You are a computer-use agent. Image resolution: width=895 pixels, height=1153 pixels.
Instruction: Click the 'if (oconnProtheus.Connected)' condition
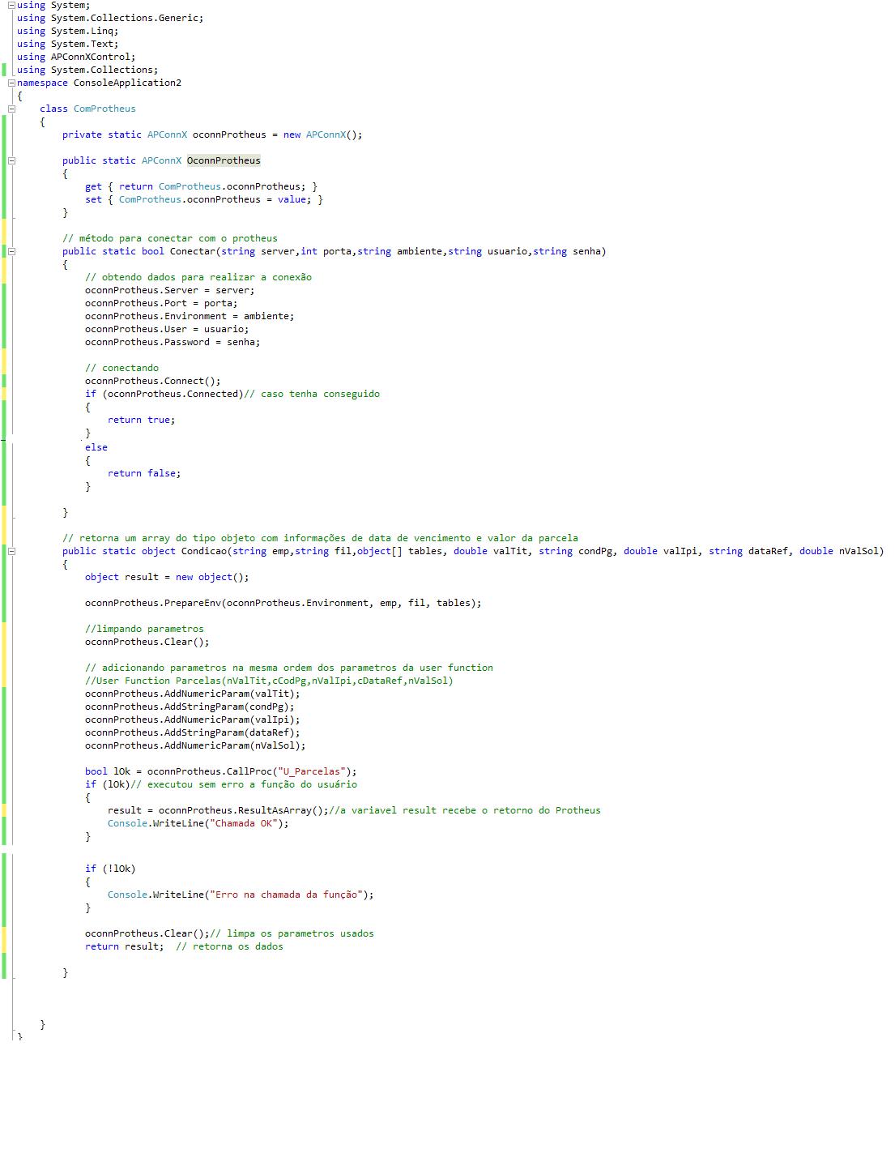coord(164,394)
